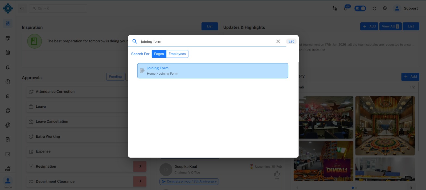Open the Support user avatar menu
Screen dimensions: 426x190
[x=397, y=9]
